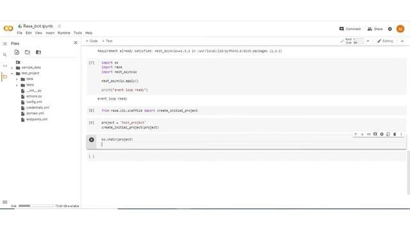Add a new Code cell
Viewport: 410px width, 230px height.
[92, 41]
